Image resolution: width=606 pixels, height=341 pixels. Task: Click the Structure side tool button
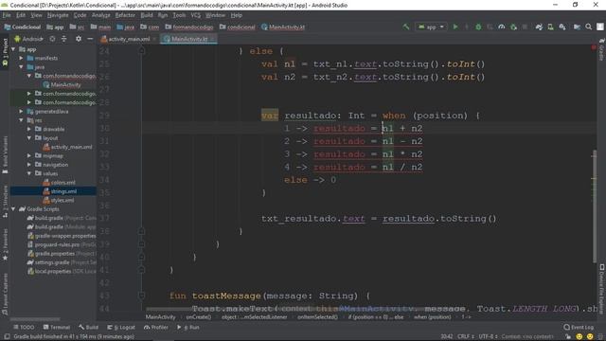point(5,202)
